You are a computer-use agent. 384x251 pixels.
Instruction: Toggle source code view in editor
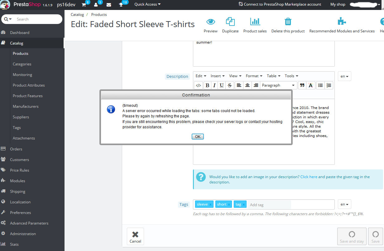(x=198, y=85)
